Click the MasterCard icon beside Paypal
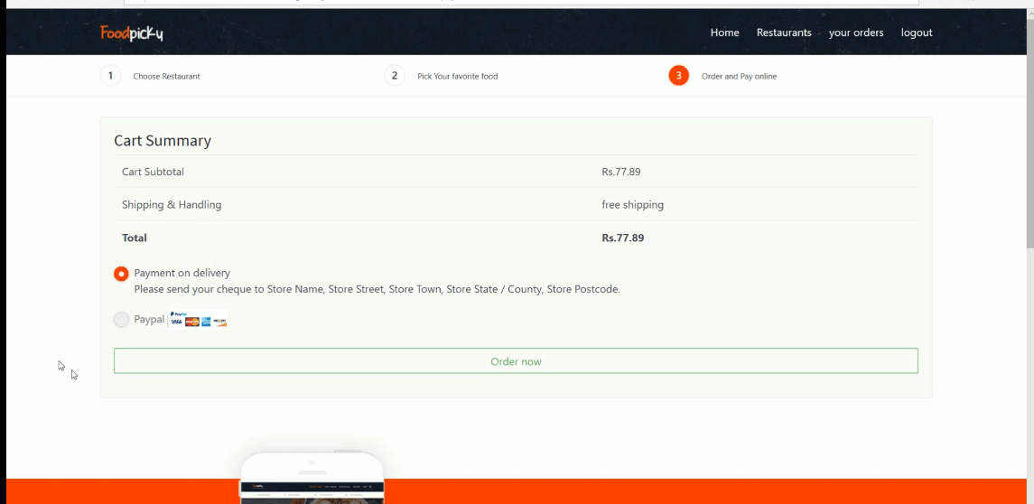The height and width of the screenshot is (504, 1034). point(191,322)
